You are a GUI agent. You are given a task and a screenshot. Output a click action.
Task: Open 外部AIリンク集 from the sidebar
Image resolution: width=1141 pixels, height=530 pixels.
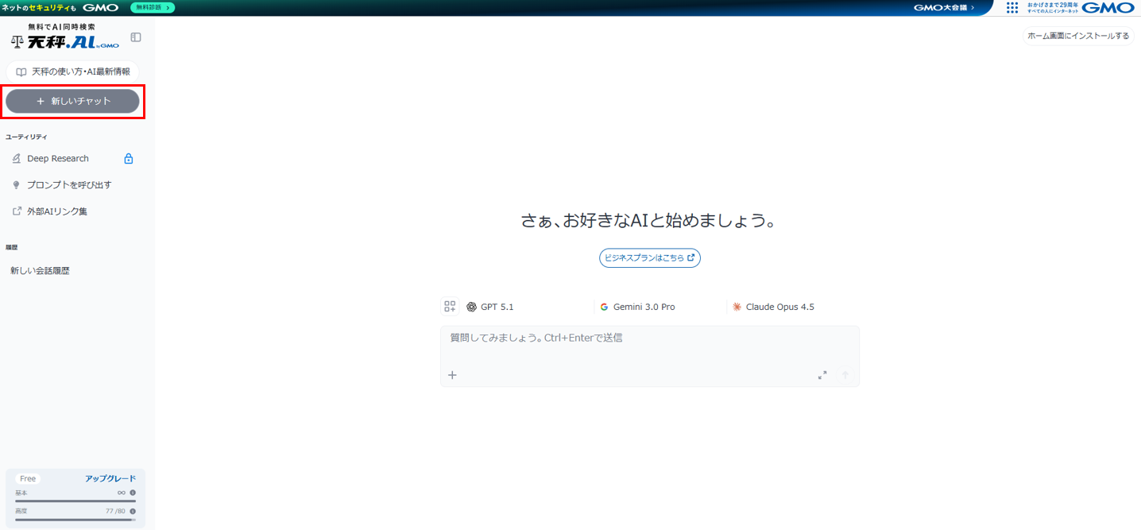[x=60, y=211]
